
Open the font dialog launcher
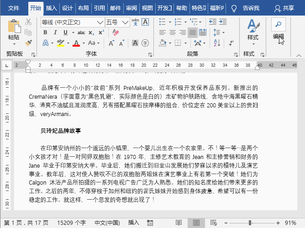click(150, 55)
